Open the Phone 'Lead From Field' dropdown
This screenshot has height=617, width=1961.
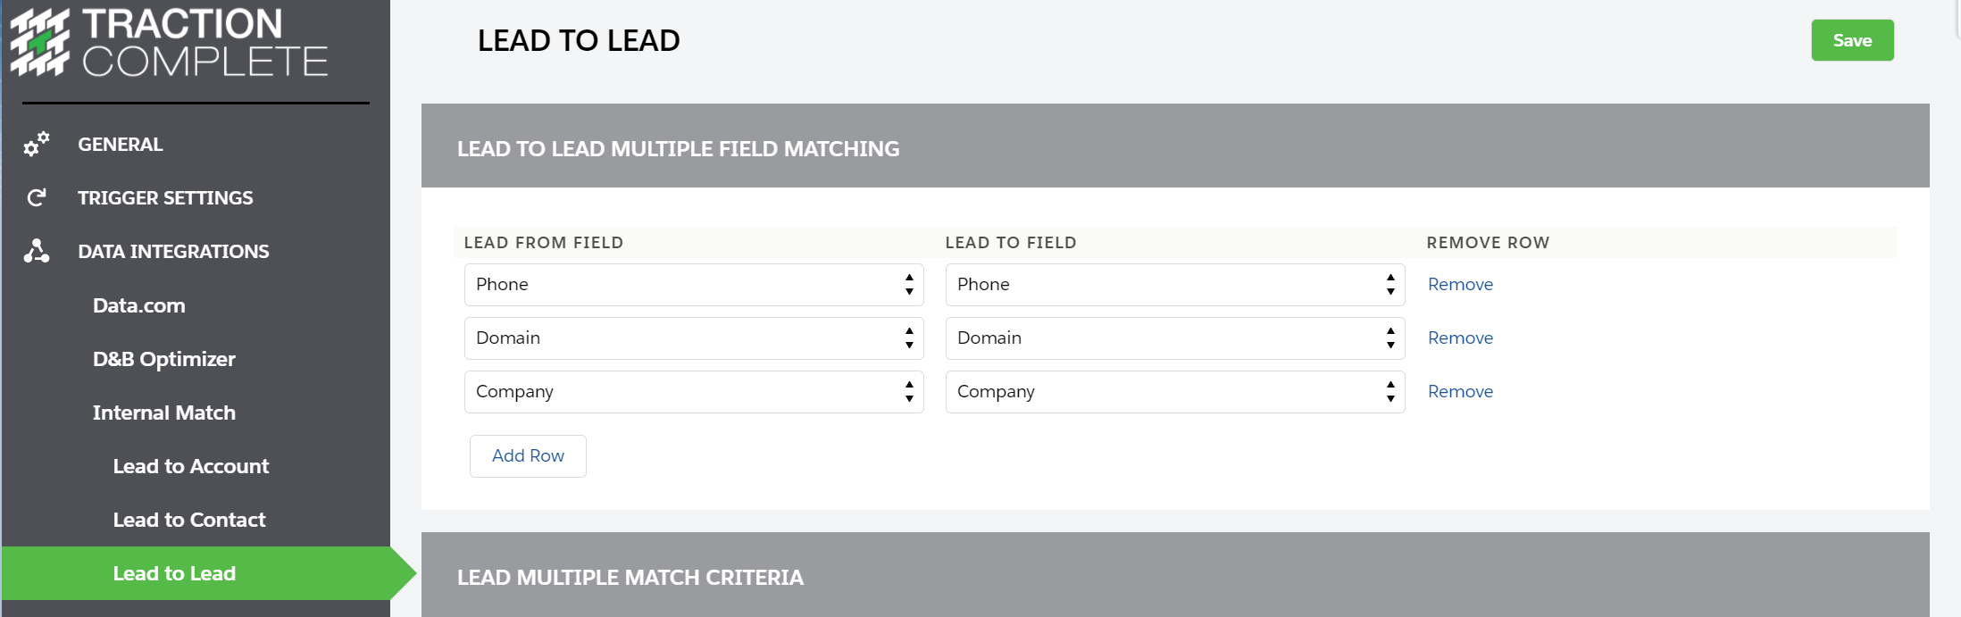[693, 285]
